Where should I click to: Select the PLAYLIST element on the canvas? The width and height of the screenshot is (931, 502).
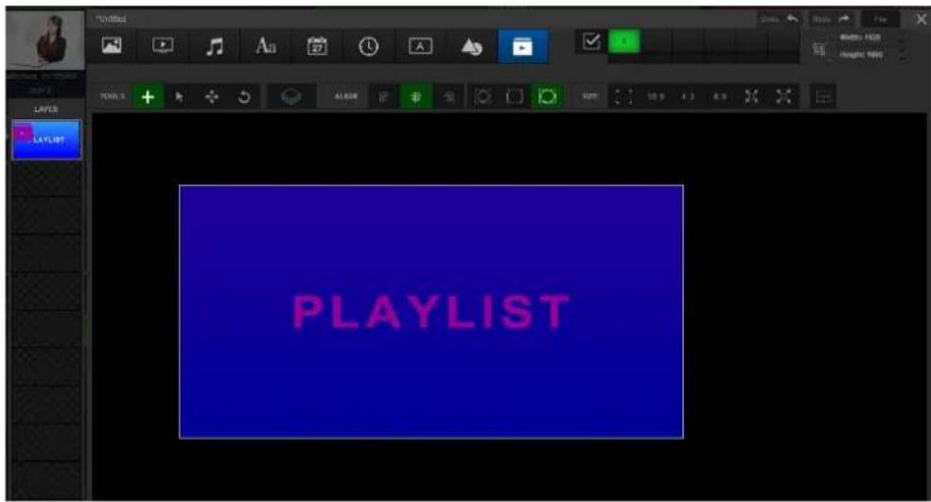click(431, 312)
